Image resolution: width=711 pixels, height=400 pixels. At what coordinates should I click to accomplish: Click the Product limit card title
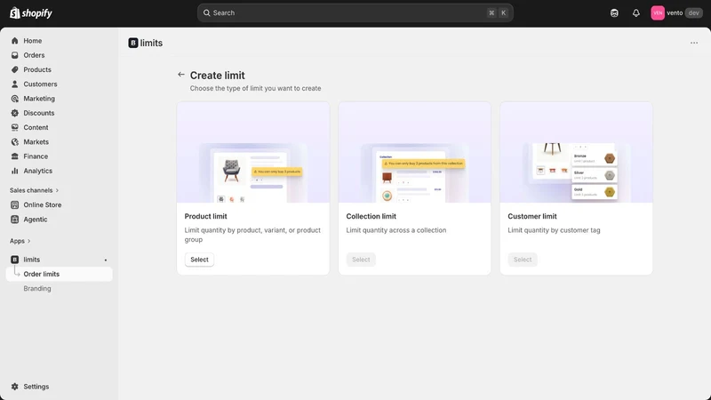[206, 216]
